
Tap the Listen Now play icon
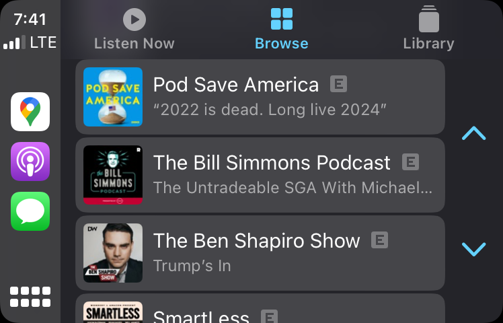click(x=134, y=20)
